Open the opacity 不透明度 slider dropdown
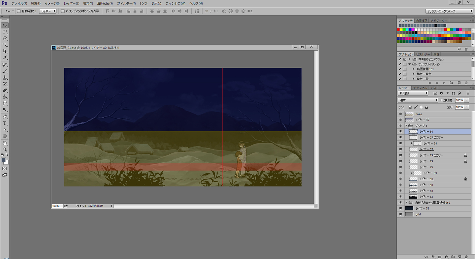This screenshot has height=259, width=475. point(467,100)
